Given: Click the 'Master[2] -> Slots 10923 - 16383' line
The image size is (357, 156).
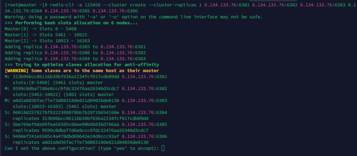Looking at the screenshot, I should (x=47, y=41).
